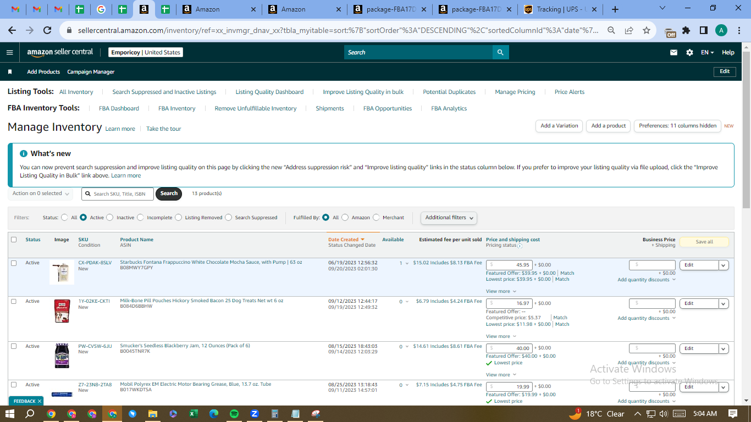The width and height of the screenshot is (751, 422).
Task: Click the price field showing 45.95
Action: click(x=509, y=265)
